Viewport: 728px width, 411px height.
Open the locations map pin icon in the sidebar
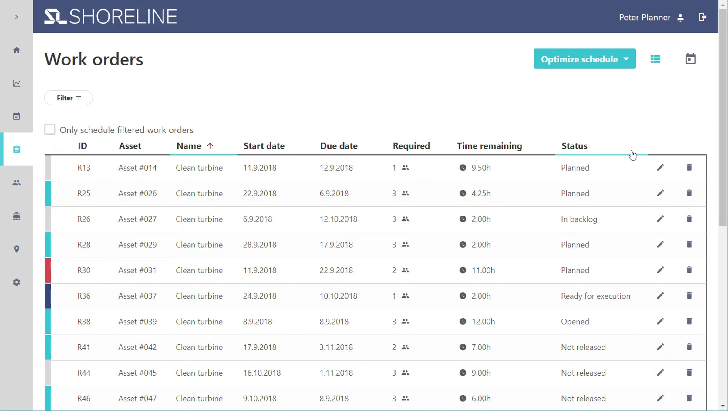tap(17, 249)
